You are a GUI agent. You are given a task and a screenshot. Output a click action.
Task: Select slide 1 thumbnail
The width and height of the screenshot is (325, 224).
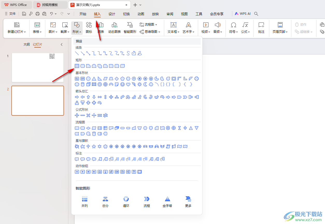point(38,68)
